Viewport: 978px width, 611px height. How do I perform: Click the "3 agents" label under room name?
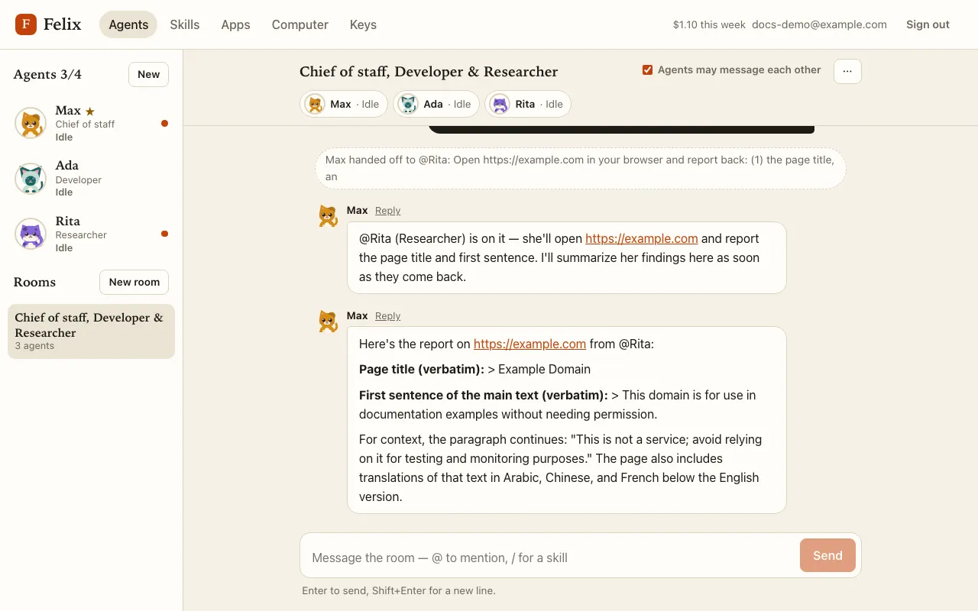[x=34, y=346]
